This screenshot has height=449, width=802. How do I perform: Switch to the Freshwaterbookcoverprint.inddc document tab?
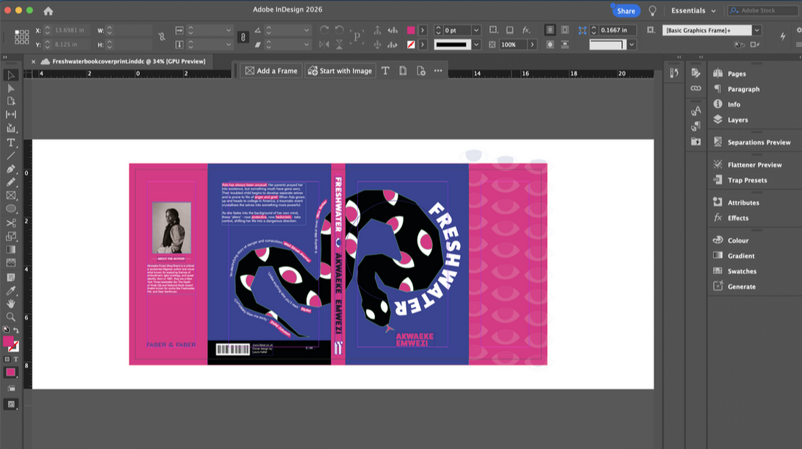click(129, 62)
